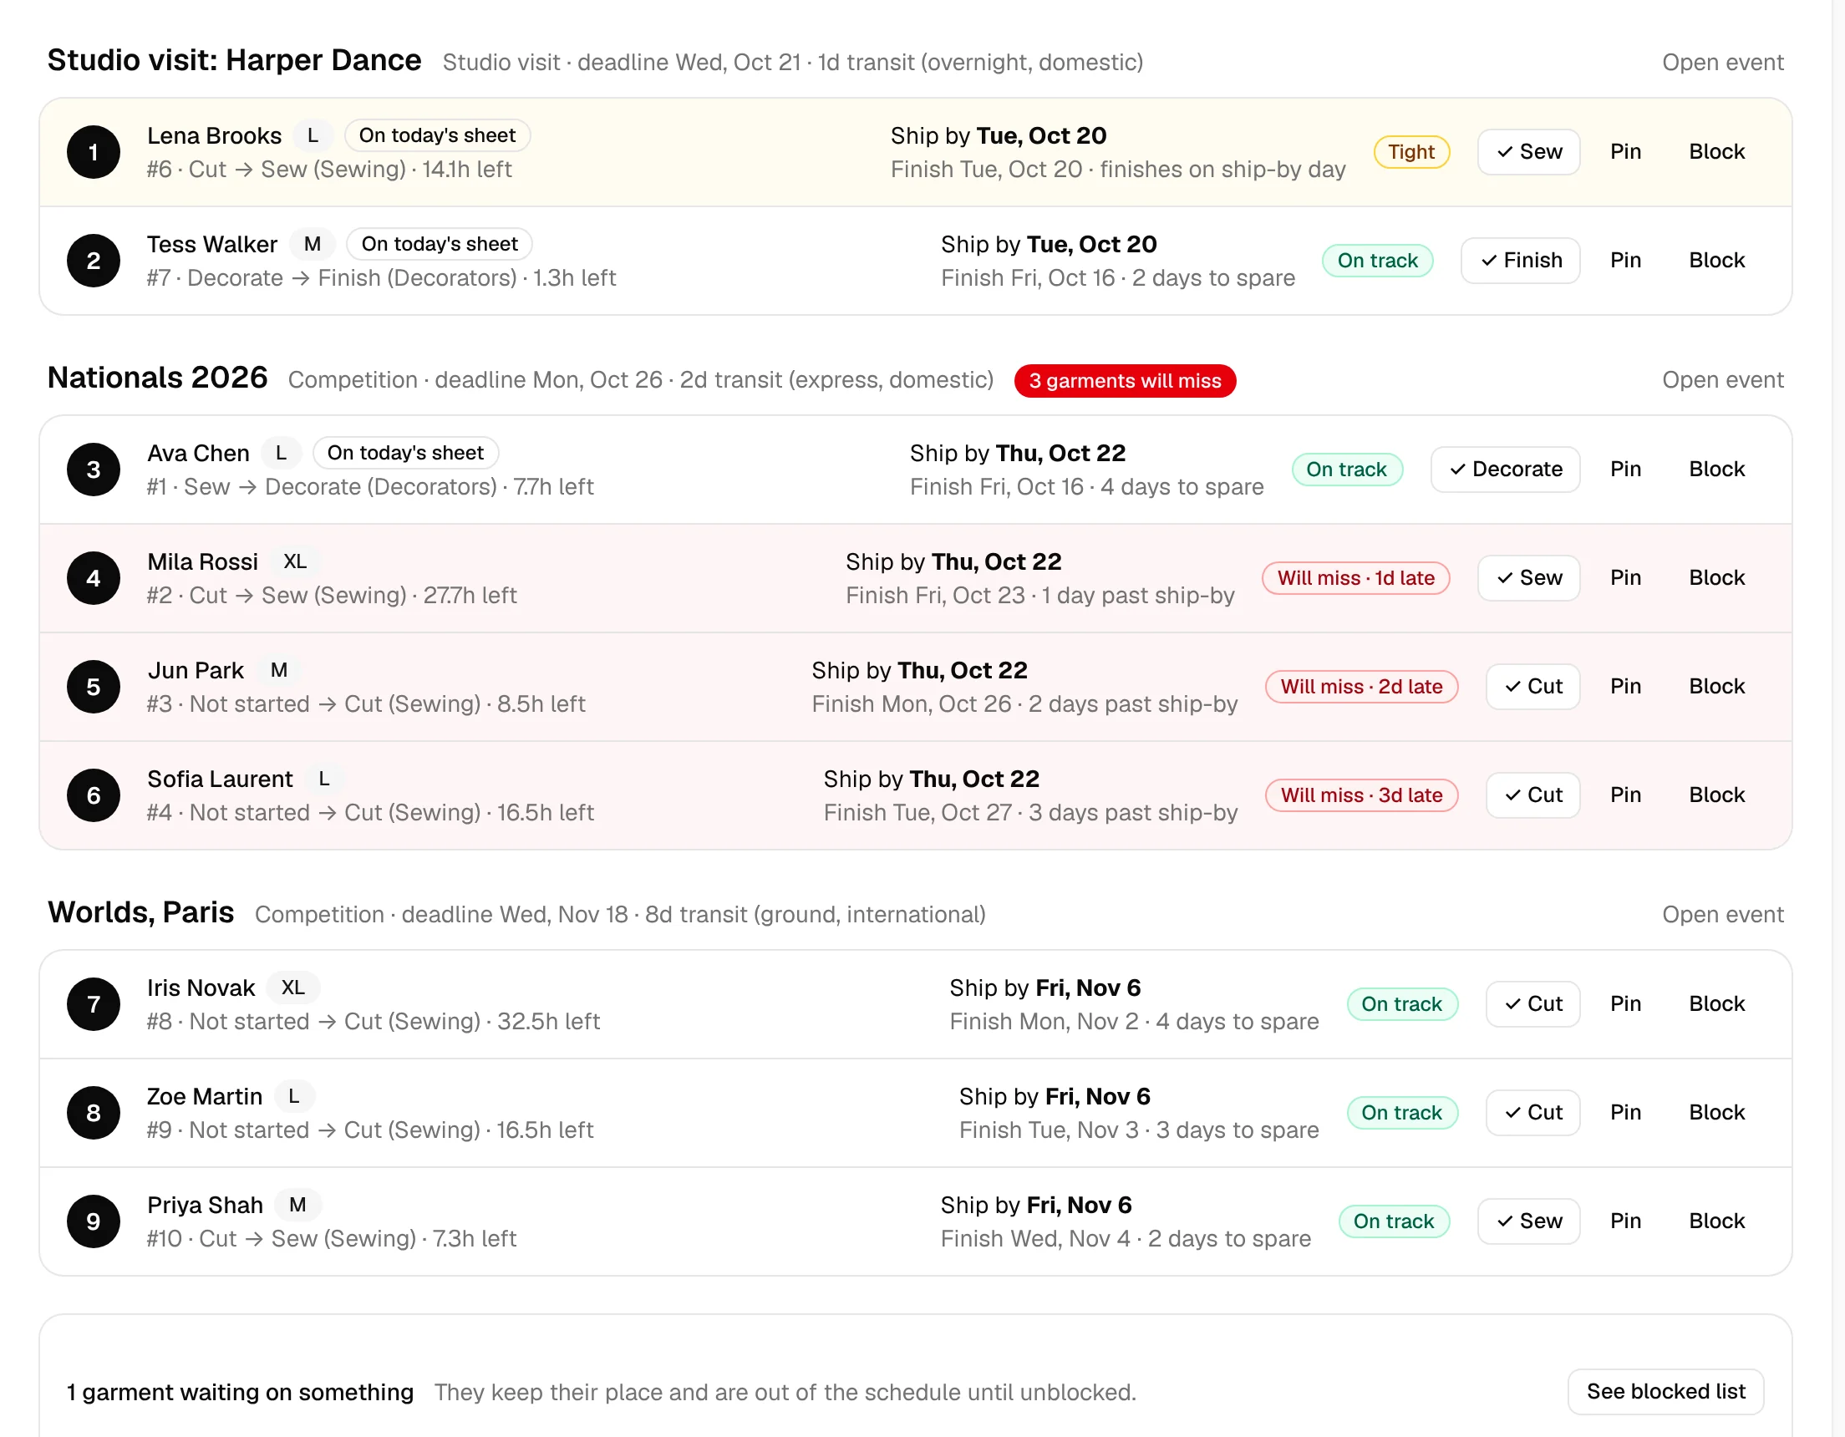Pin Priya Shah garment

click(1624, 1221)
